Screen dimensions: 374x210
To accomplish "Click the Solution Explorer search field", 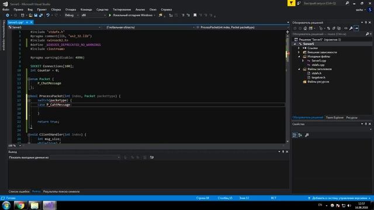I will (328, 34).
